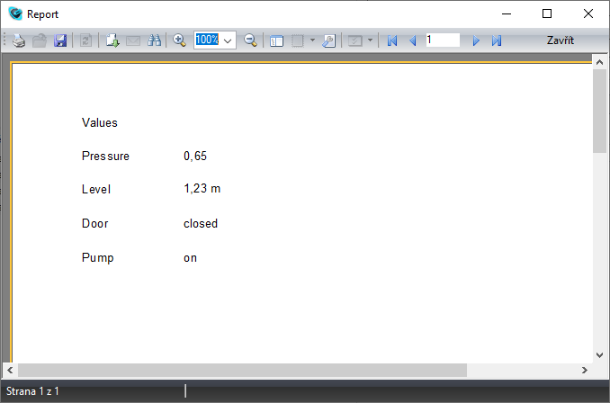
Task: Select the door value "closed"
Action: point(201,224)
